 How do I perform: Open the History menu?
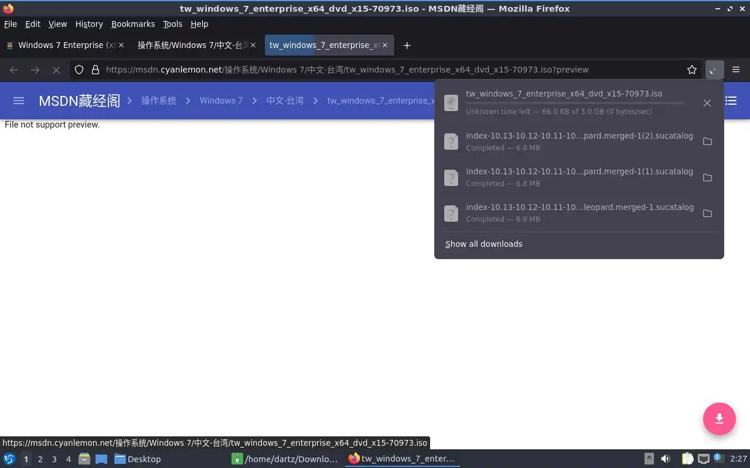89,24
